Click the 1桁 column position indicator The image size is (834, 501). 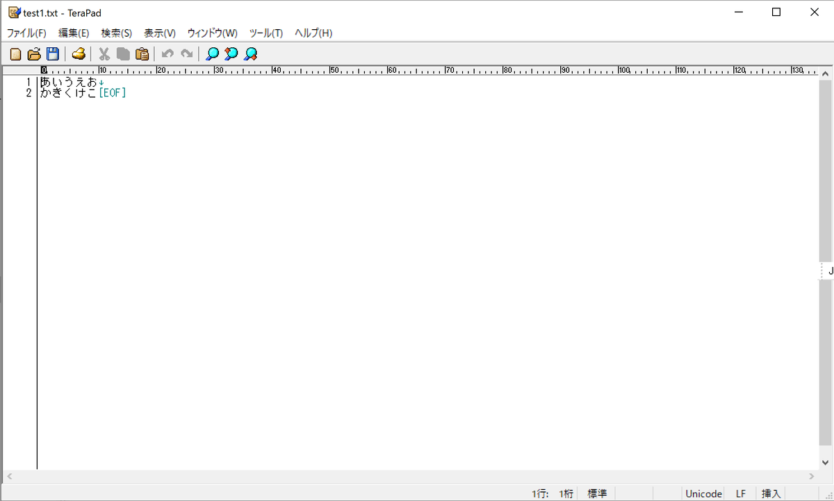coord(566,493)
